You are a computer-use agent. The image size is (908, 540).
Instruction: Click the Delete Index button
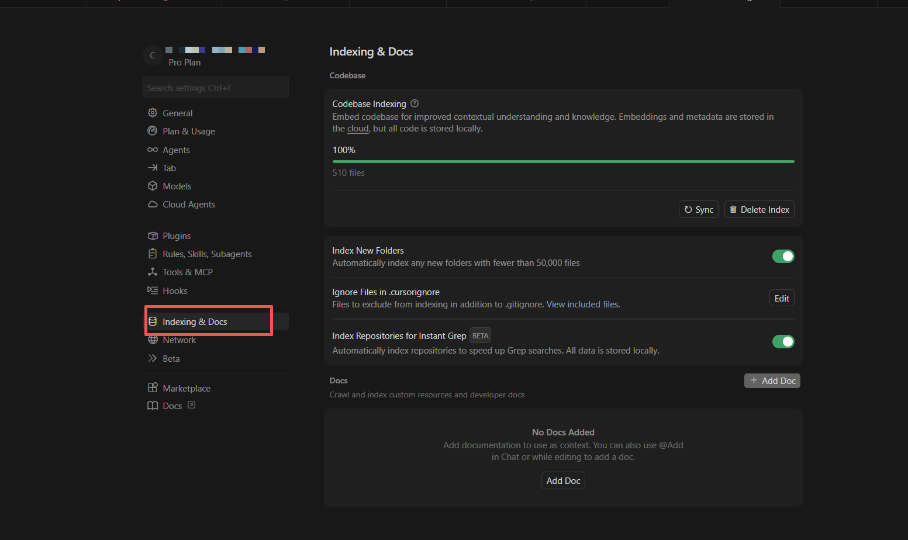759,209
